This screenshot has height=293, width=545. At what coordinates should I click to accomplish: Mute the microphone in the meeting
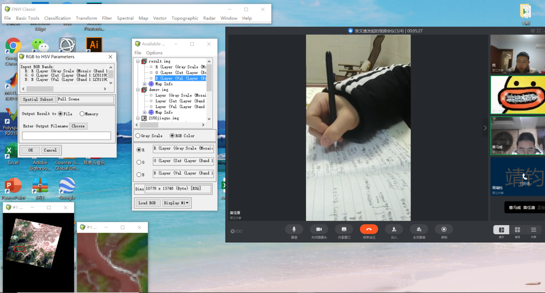(x=294, y=229)
